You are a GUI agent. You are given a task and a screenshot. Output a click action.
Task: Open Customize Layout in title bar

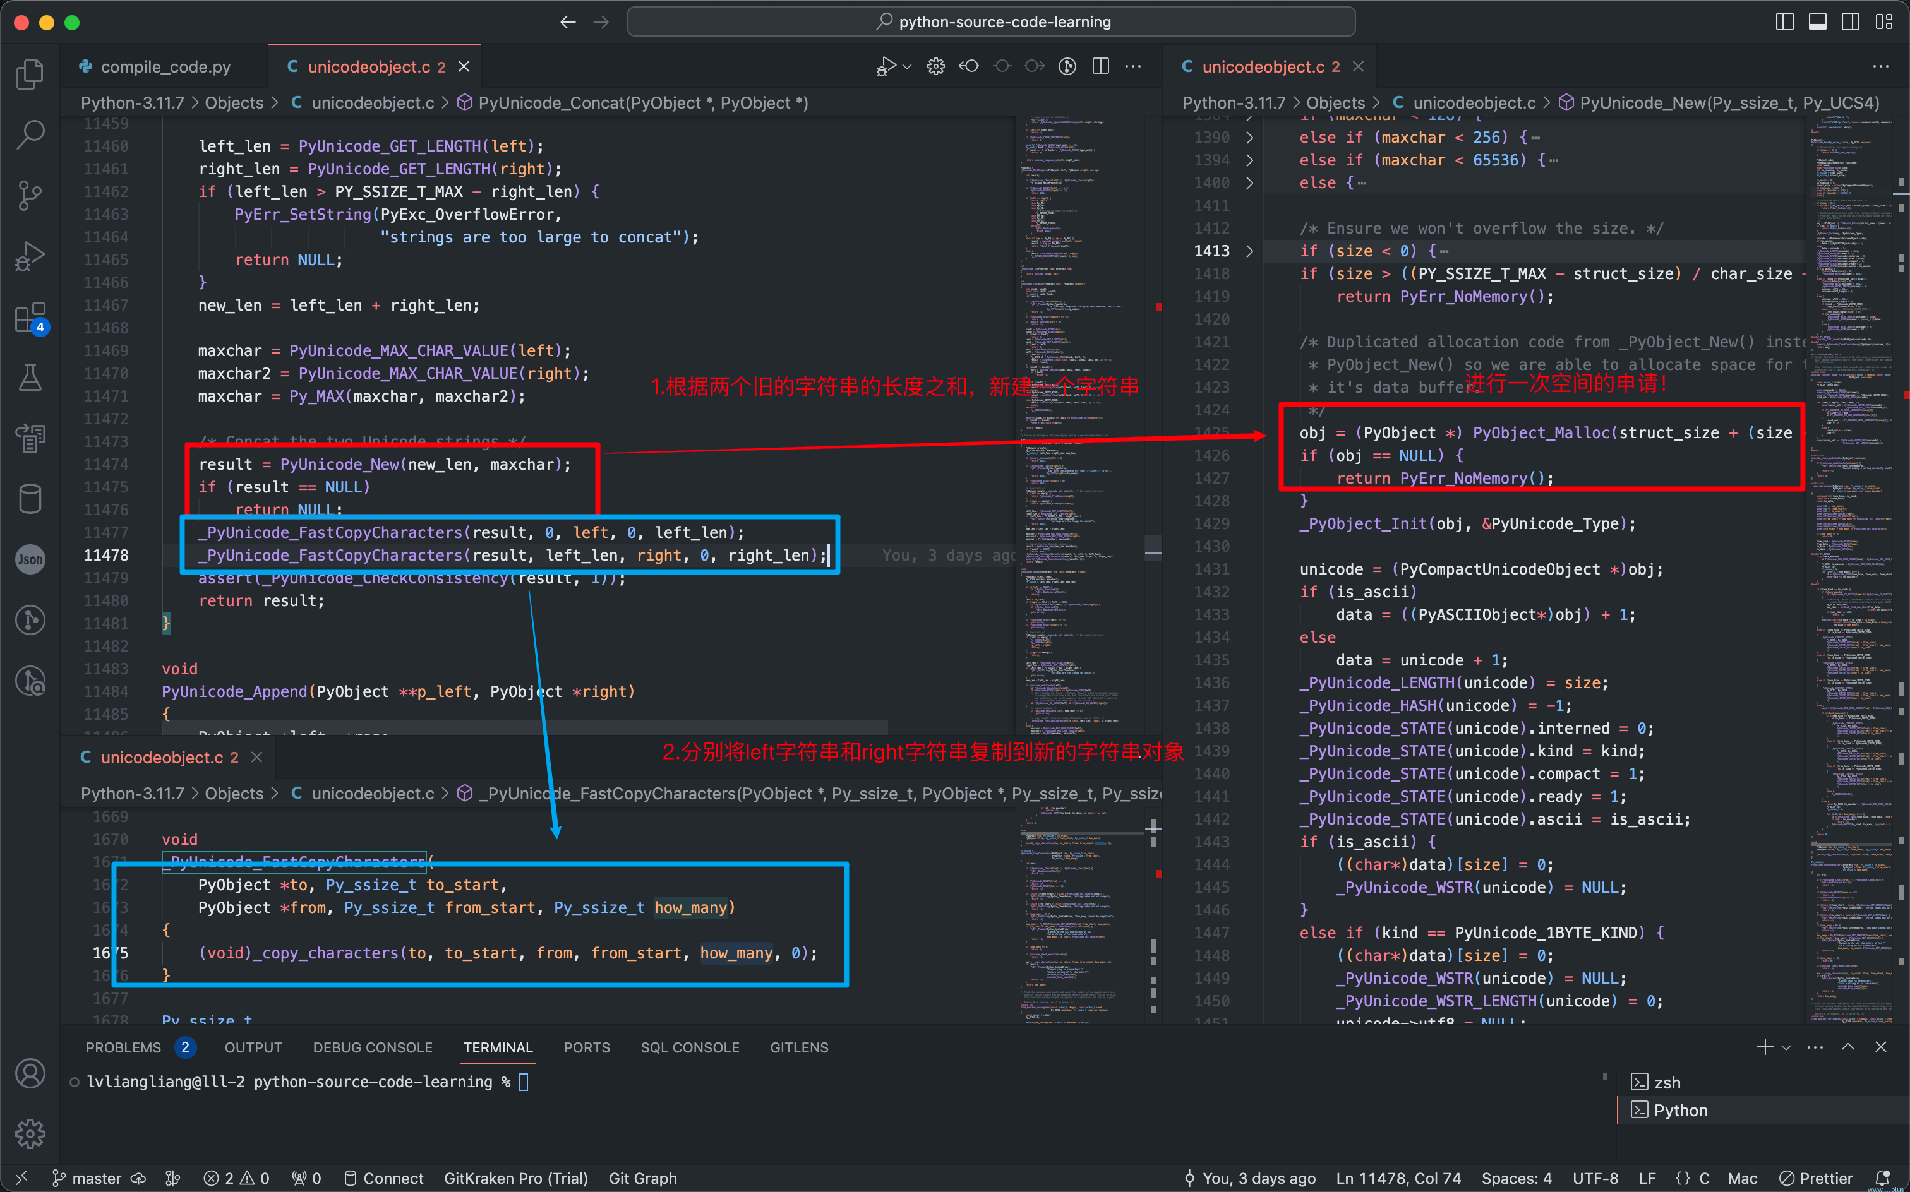pos(1884,22)
